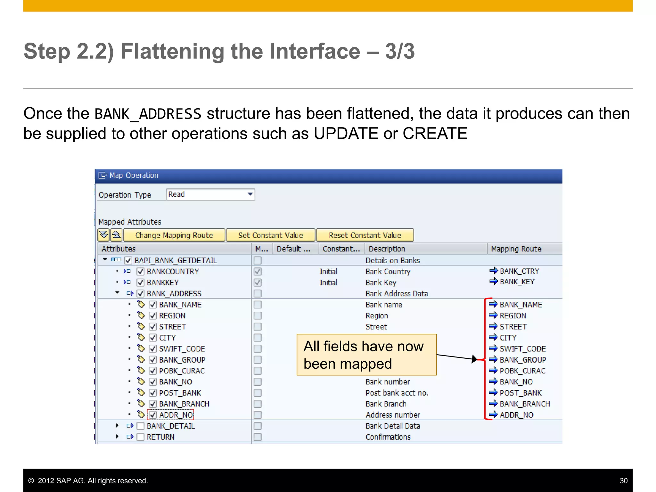656x492 pixels.
Task: Click the Initial constant value for BANKKEY
Action: 328,283
